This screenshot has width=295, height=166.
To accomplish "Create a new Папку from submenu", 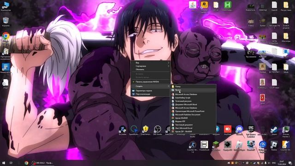I will (193, 87).
